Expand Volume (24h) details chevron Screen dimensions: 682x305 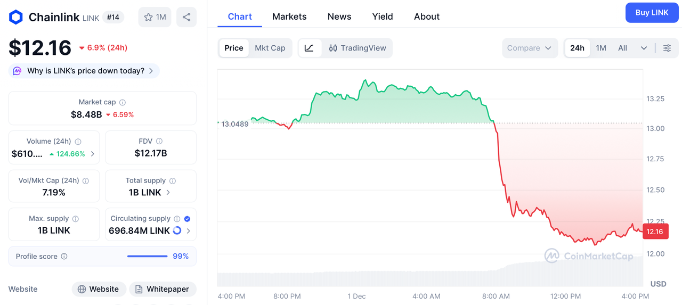point(93,154)
